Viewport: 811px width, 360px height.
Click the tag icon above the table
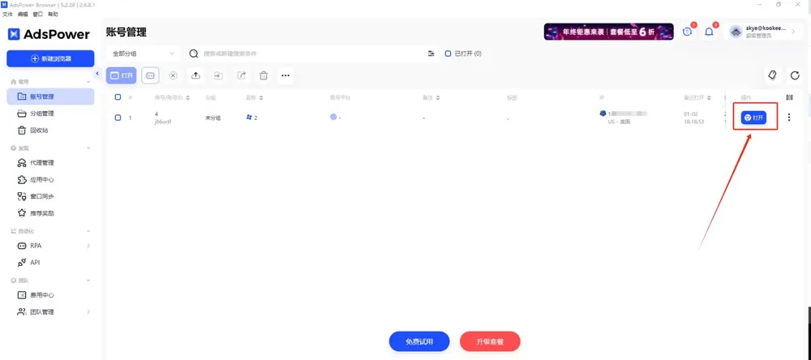(x=772, y=75)
